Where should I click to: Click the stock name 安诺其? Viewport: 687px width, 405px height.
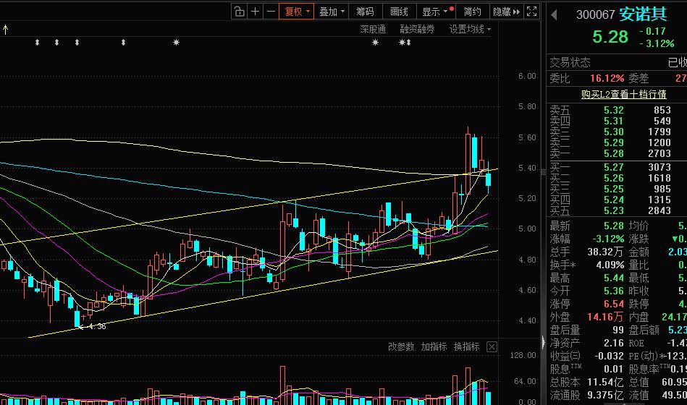click(x=643, y=14)
